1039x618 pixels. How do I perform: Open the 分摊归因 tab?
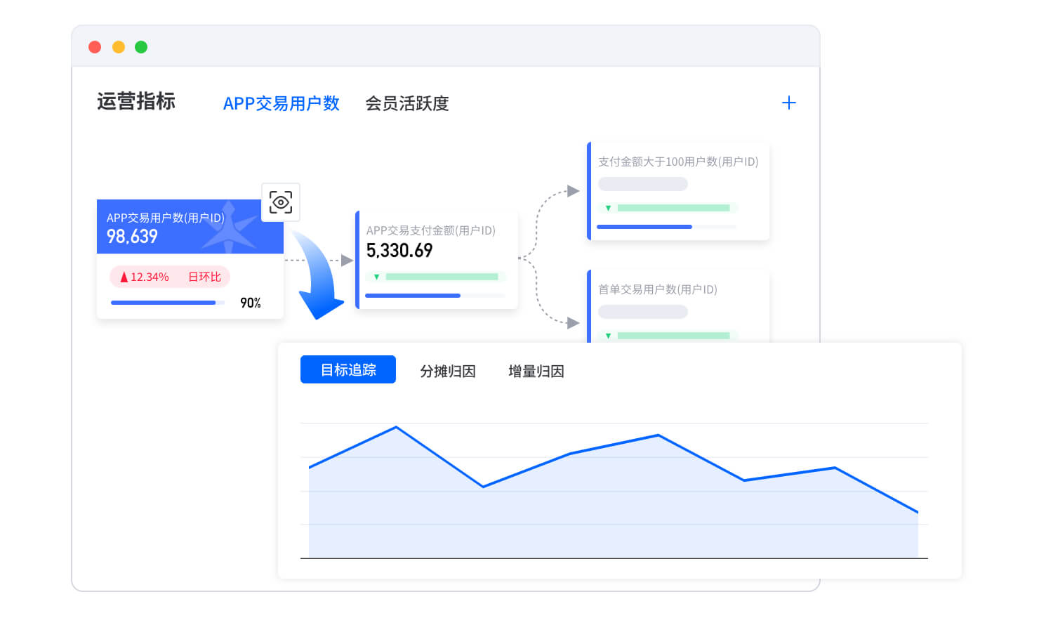[x=447, y=371]
